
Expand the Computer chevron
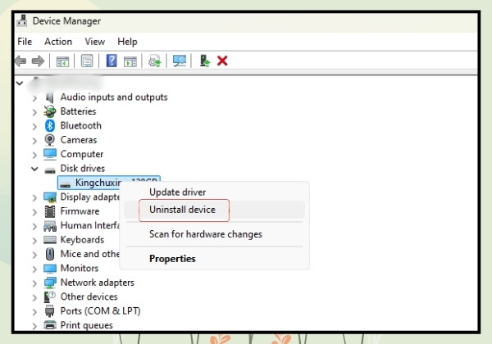pyautogui.click(x=34, y=155)
